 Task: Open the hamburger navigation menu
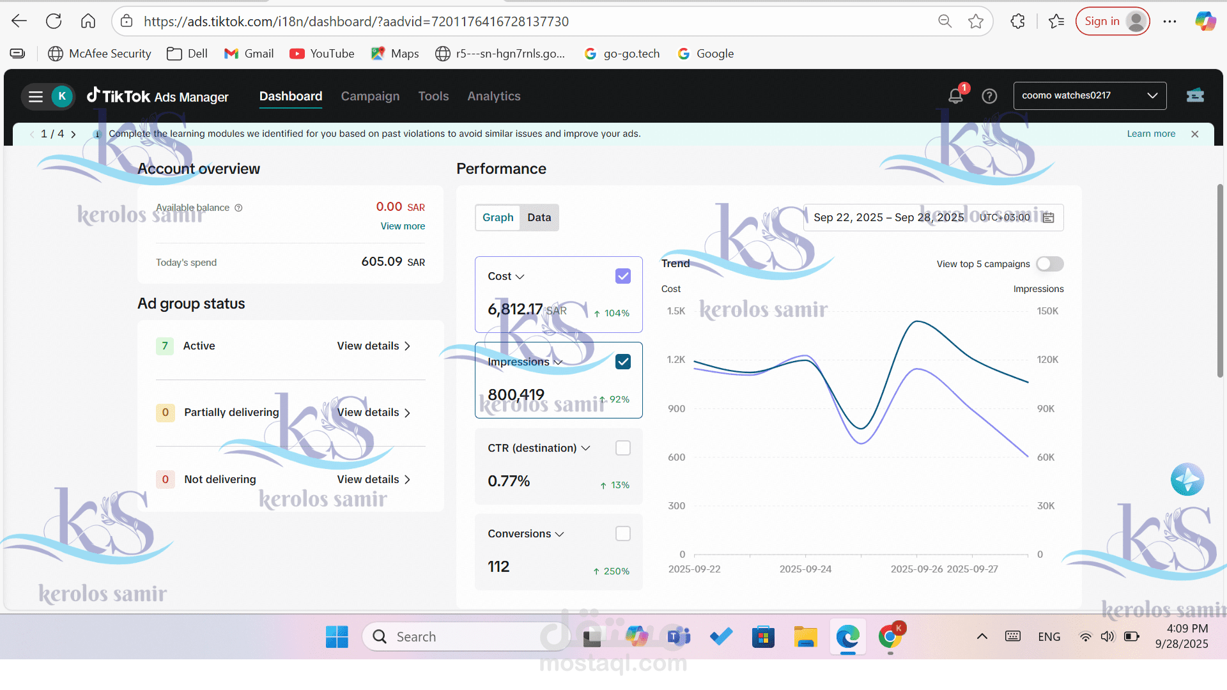tap(35, 96)
